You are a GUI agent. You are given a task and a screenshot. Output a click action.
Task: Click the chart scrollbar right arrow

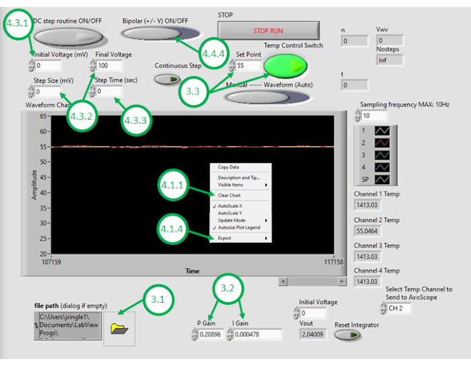point(342,281)
